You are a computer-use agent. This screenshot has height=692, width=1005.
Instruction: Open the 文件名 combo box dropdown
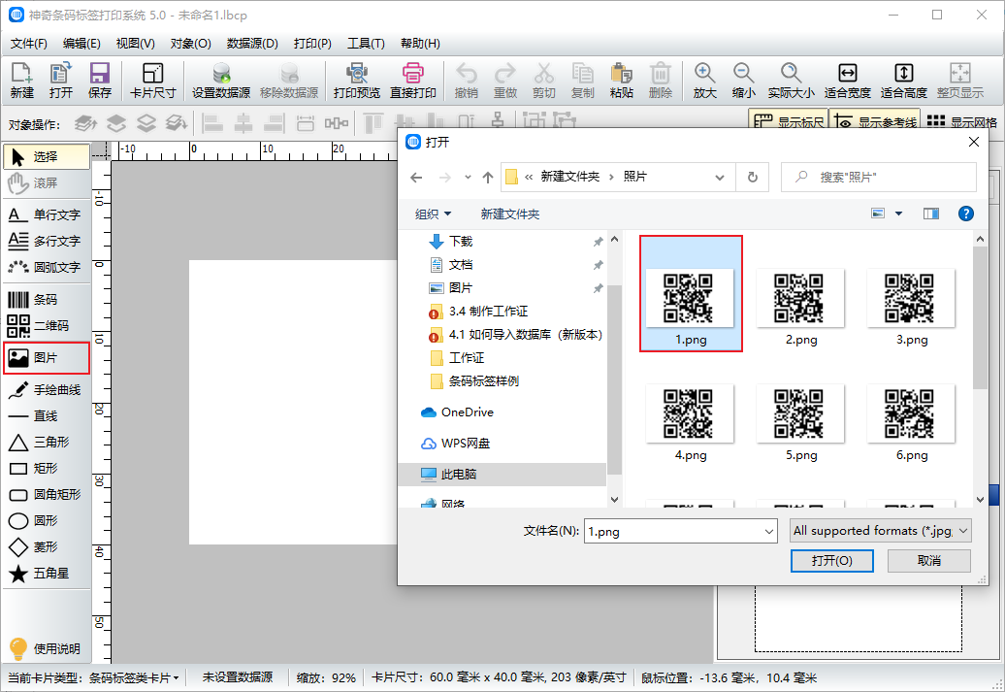pyautogui.click(x=768, y=532)
